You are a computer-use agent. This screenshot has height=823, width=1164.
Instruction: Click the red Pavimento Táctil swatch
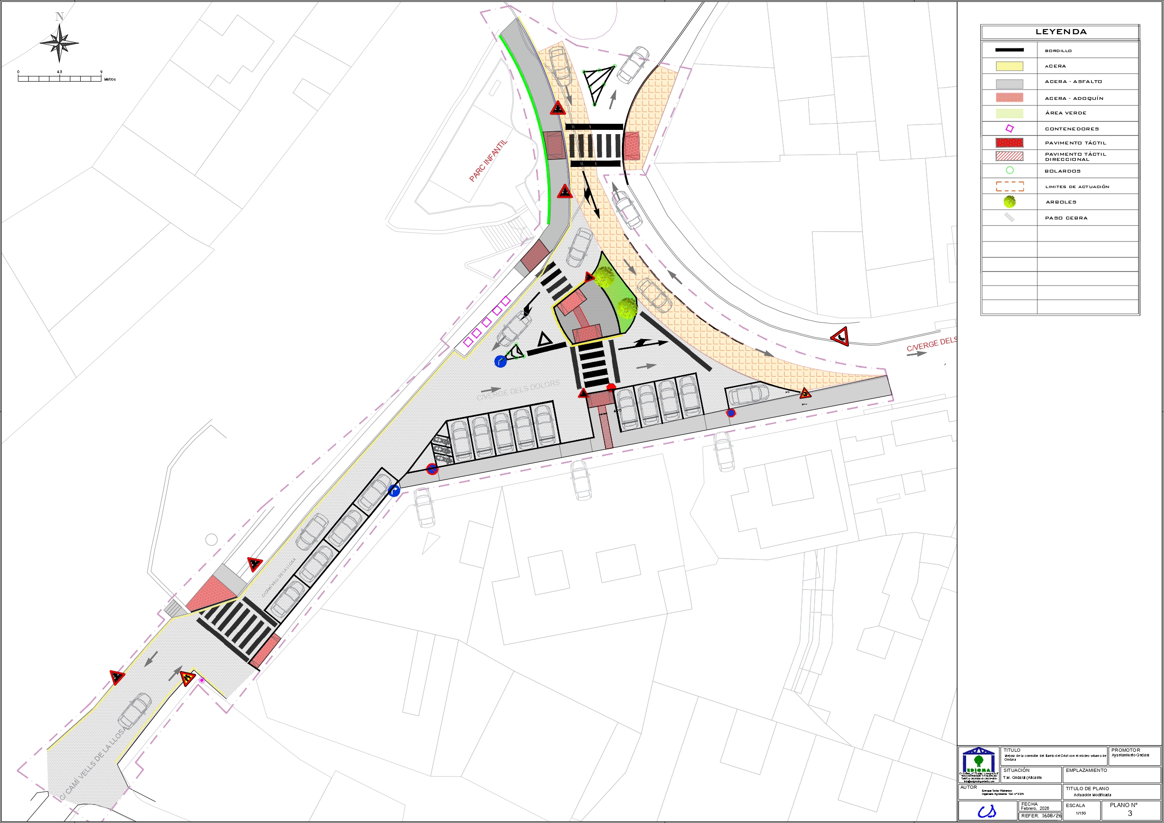1009,143
